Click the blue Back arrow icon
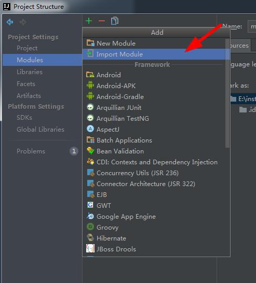256x283 pixels. (10, 22)
